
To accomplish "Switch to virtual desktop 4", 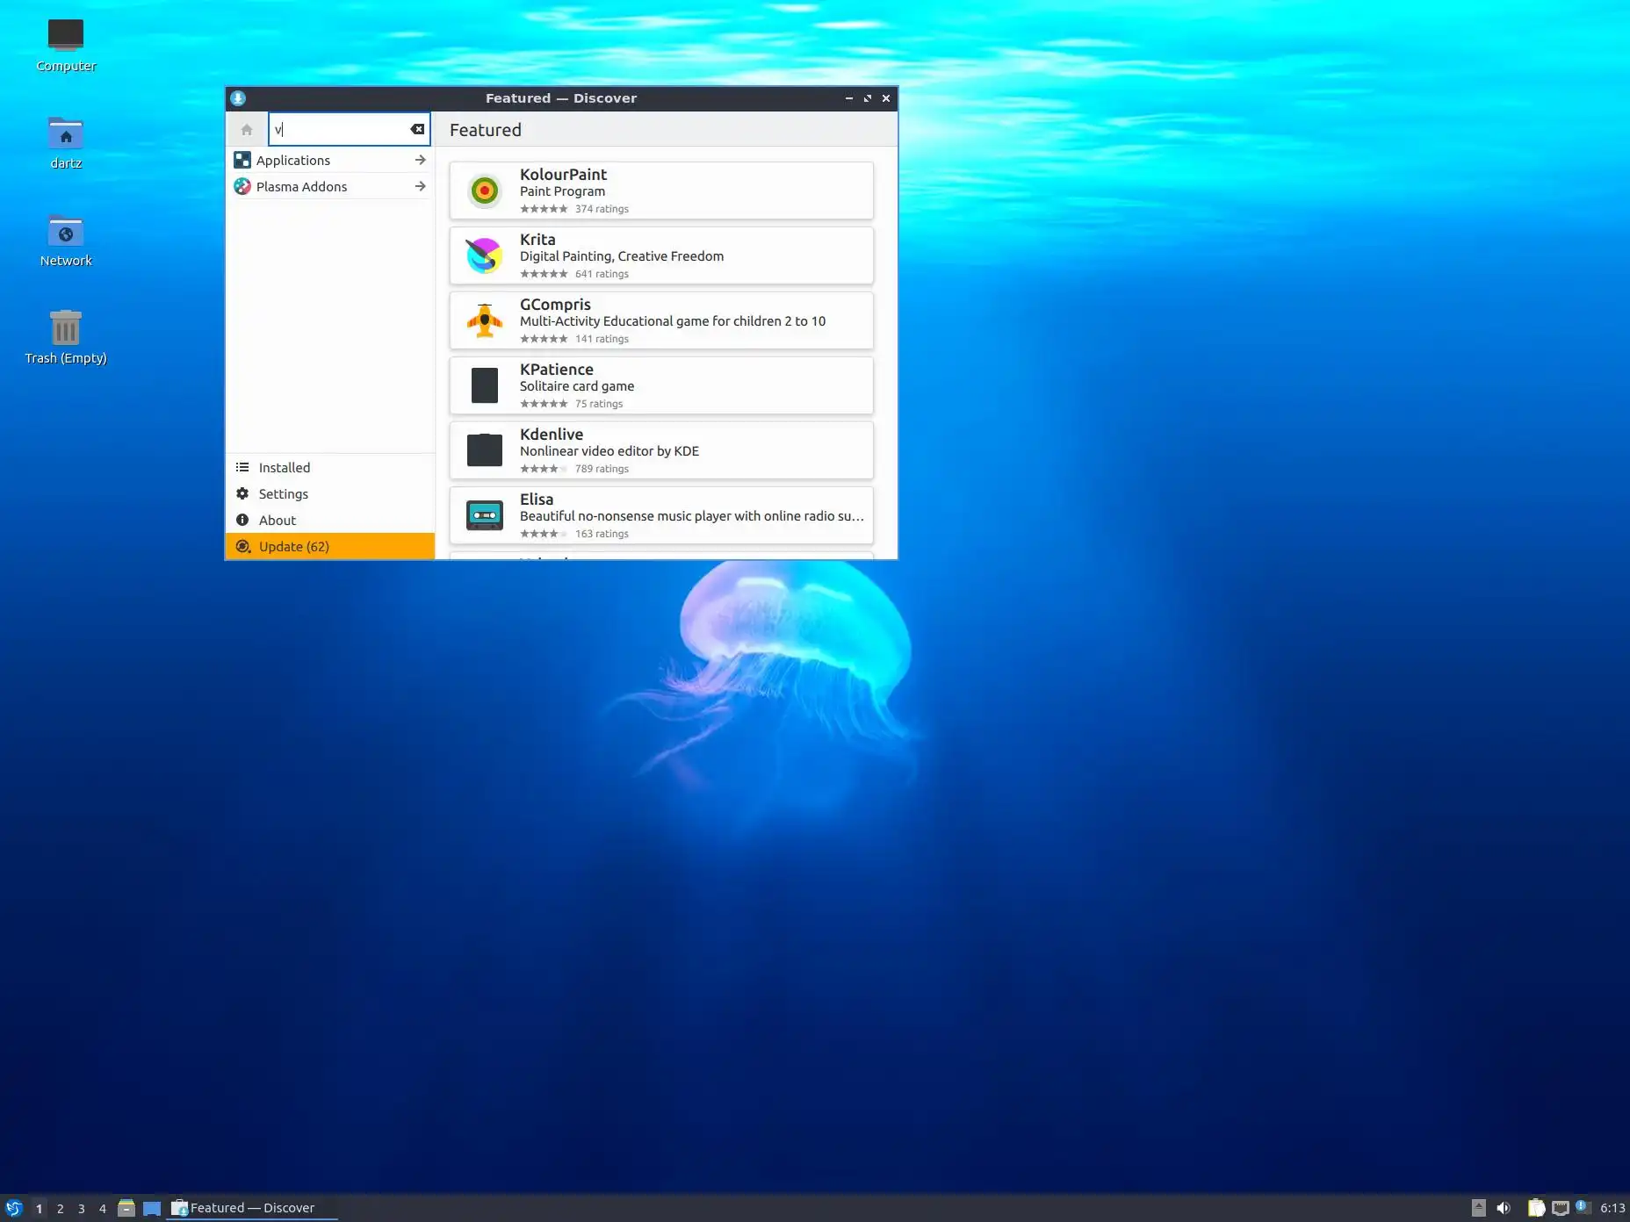I will coord(102,1209).
